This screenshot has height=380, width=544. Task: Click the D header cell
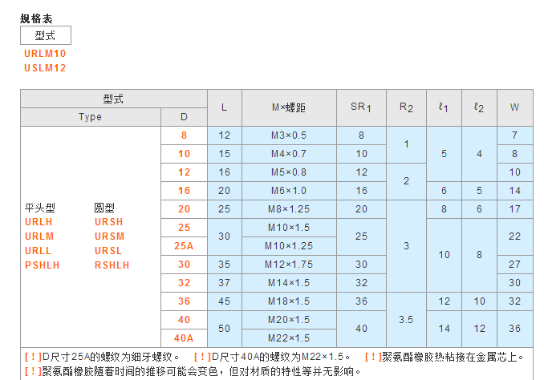pyautogui.click(x=184, y=117)
